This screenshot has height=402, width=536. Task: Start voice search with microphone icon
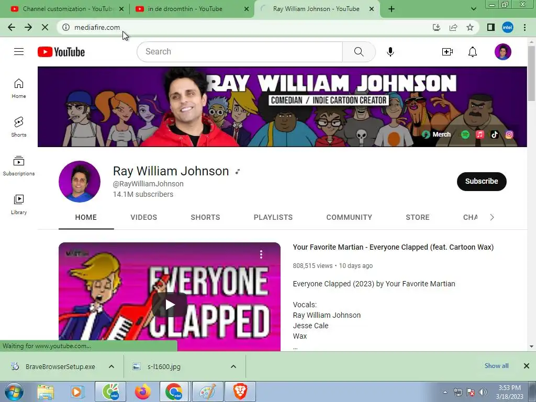(390, 52)
